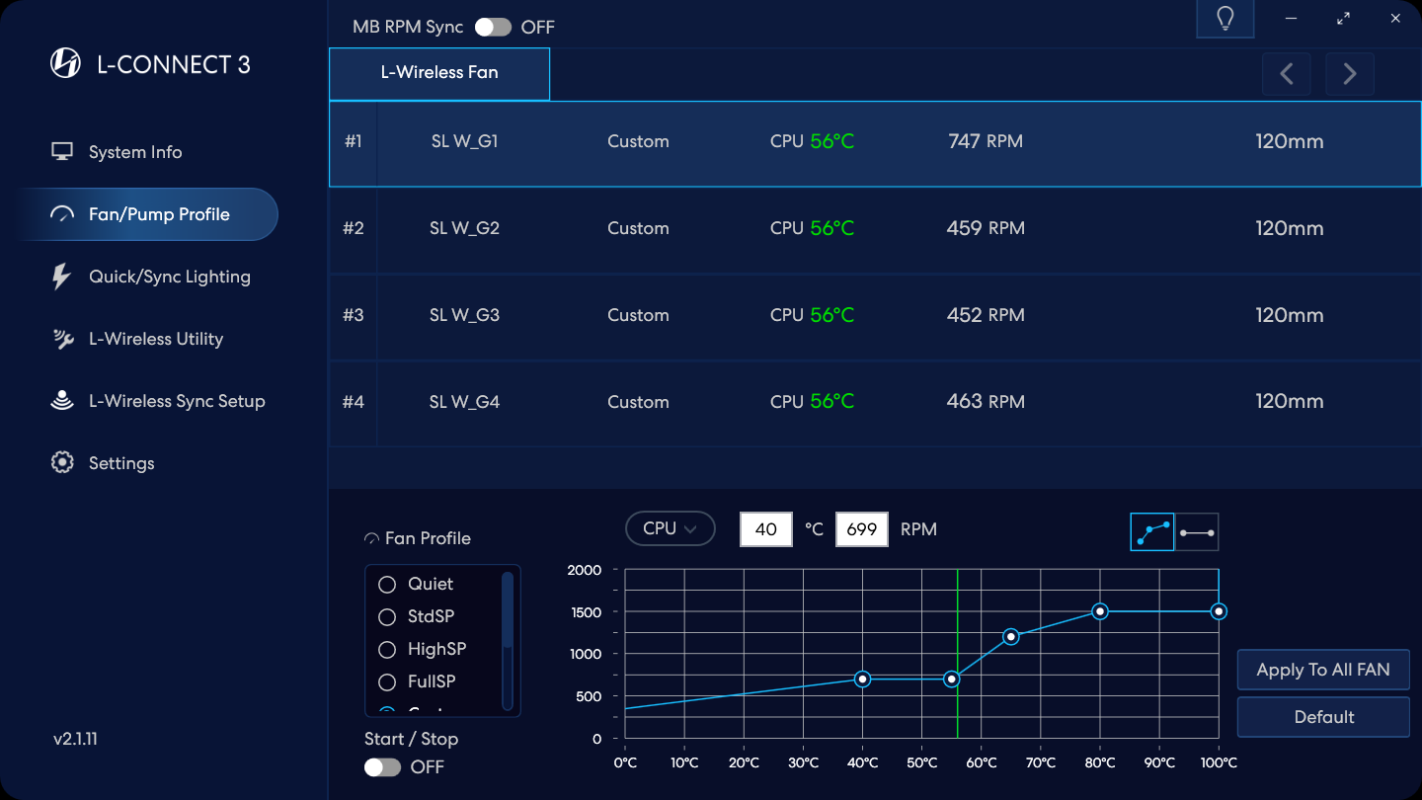Click the 452 RPM value
This screenshot has width=1422, height=800.
986,315
